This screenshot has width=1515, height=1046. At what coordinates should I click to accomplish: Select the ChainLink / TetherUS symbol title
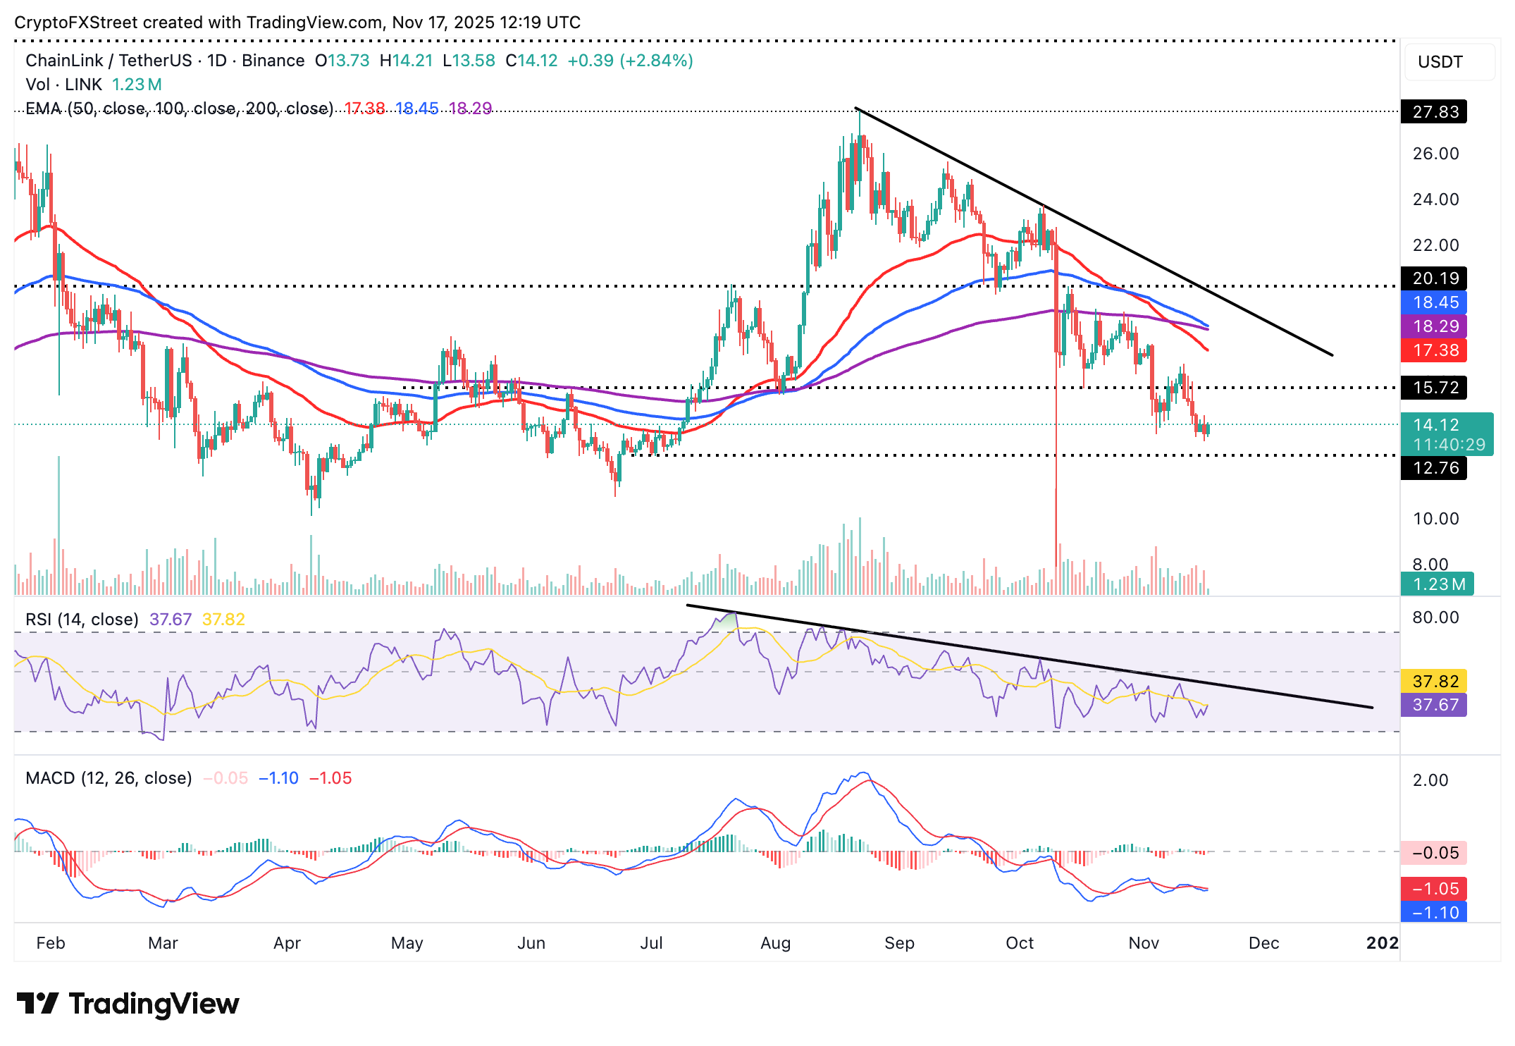coord(109,61)
